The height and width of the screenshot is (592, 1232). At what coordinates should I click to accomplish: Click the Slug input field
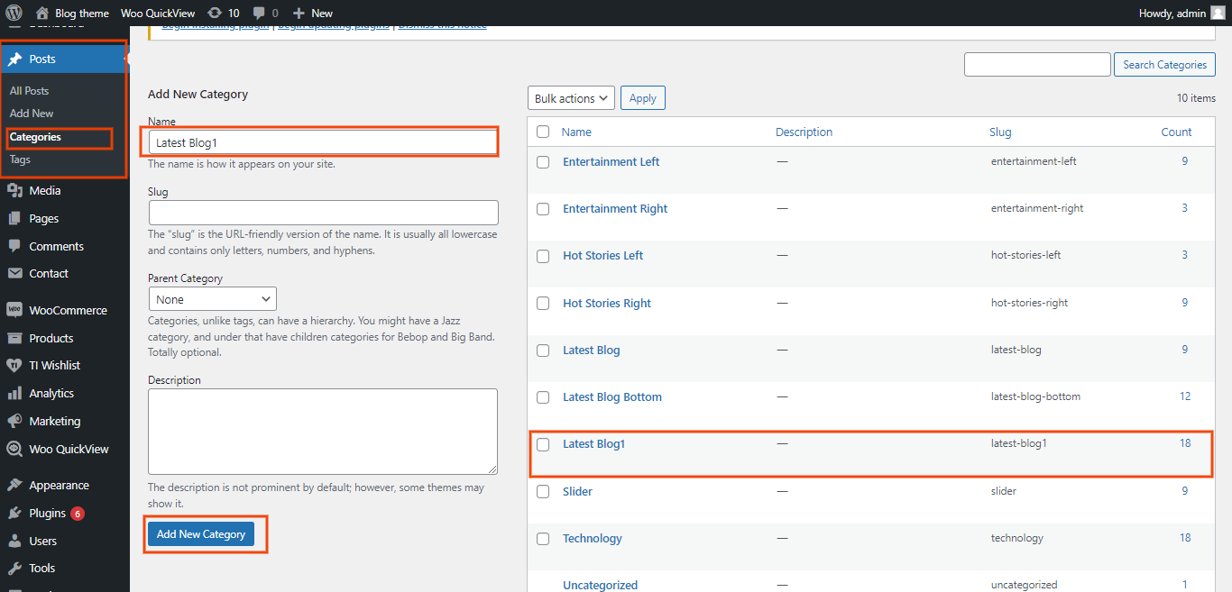click(323, 213)
